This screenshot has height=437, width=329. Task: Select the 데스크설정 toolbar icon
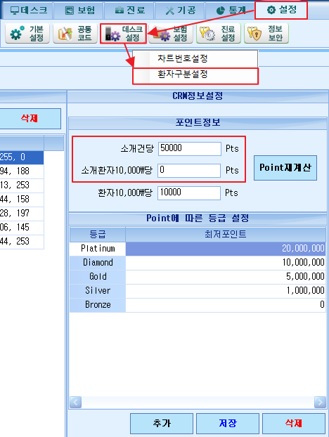pos(123,34)
